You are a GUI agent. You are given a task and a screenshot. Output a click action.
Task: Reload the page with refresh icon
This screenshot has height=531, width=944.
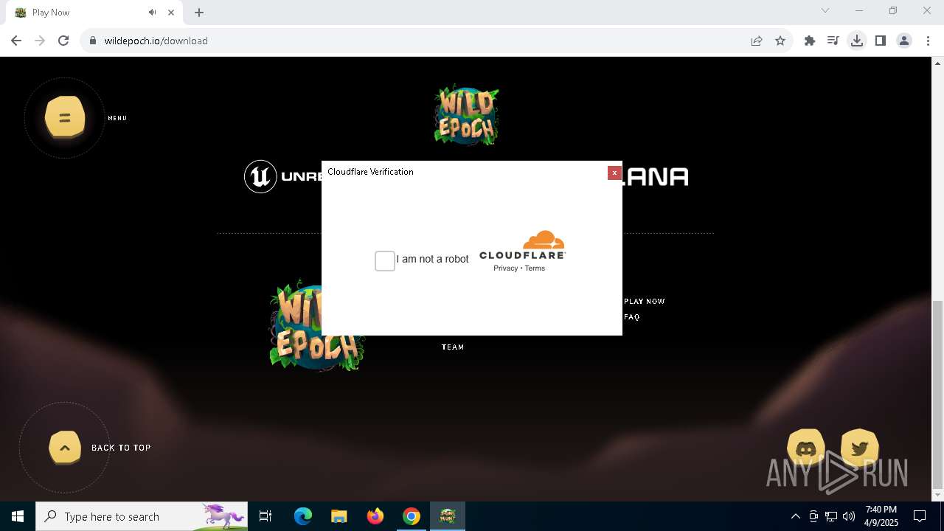[x=63, y=41]
